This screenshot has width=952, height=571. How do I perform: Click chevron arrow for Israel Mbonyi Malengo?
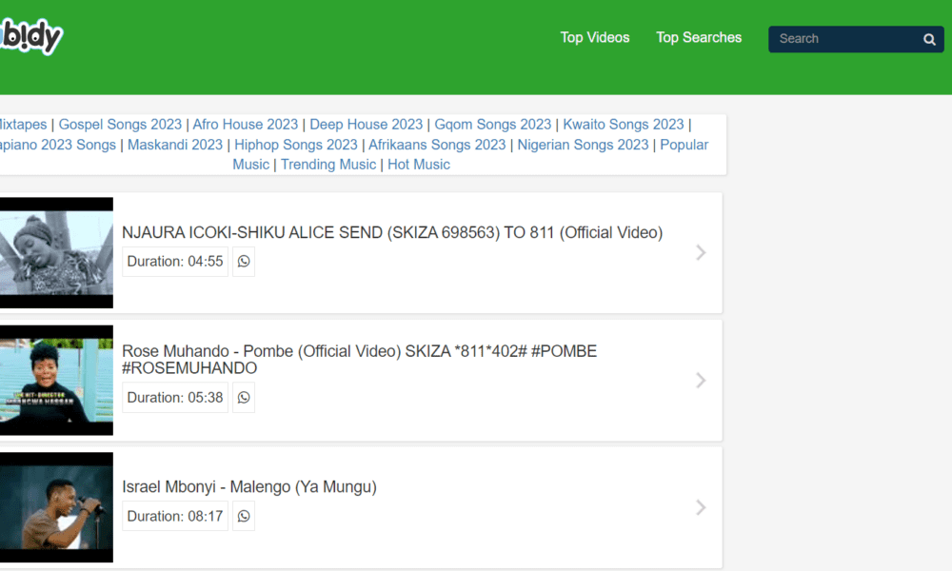[x=701, y=507]
